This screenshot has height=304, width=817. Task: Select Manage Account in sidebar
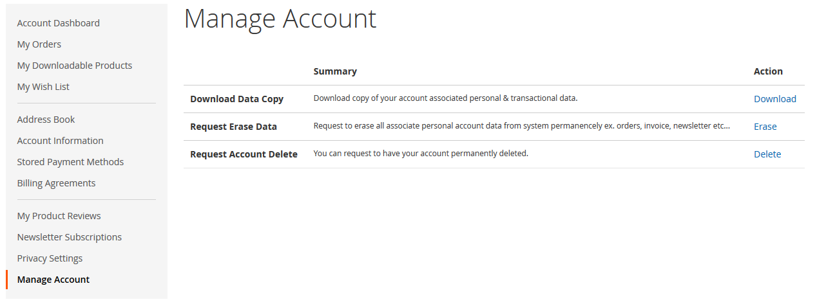pos(53,280)
